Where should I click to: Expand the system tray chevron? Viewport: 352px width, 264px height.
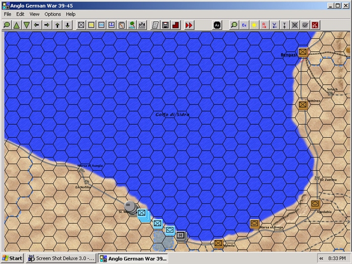coord(321,258)
